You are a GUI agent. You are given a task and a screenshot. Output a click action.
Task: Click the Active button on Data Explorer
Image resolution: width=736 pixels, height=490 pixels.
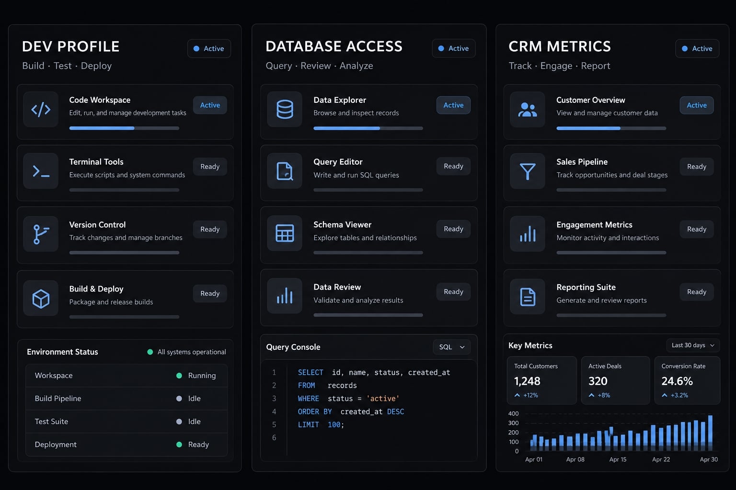453,105
